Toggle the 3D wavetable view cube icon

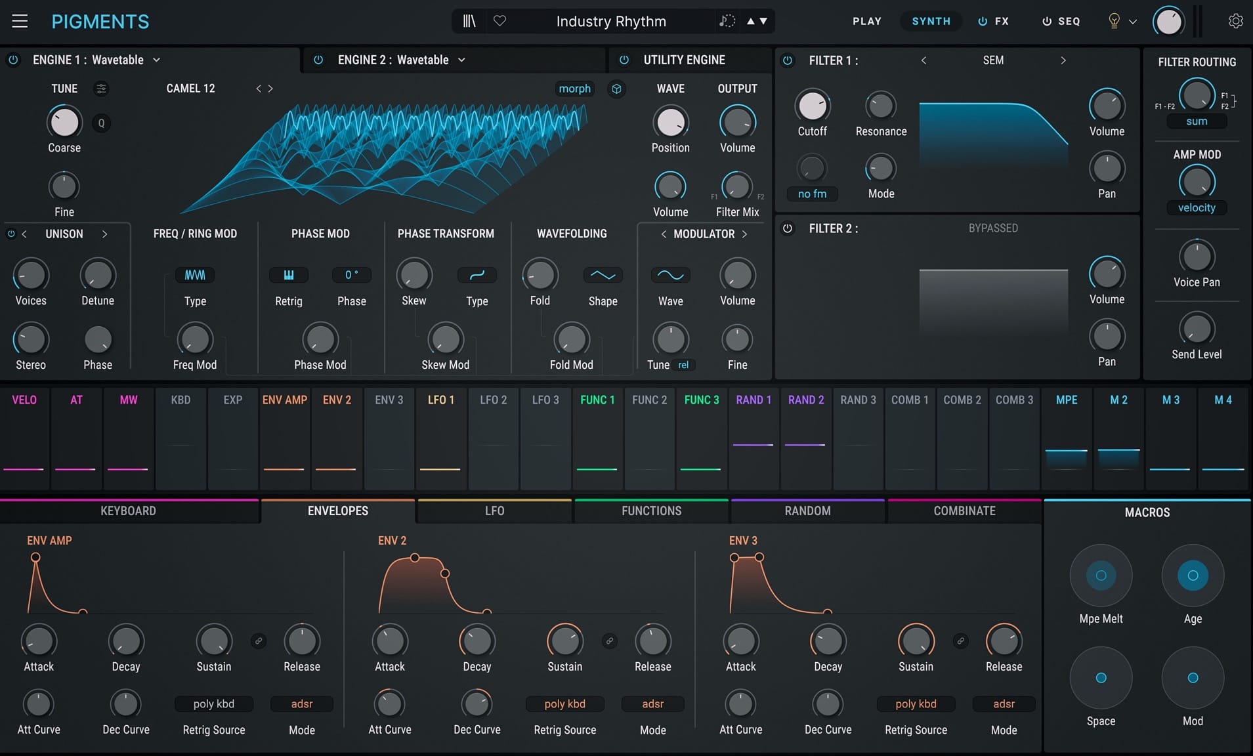616,89
